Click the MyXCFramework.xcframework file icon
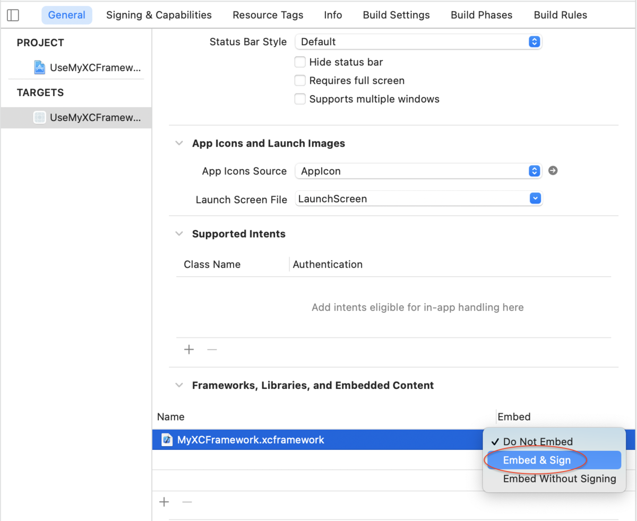 pyautogui.click(x=167, y=440)
